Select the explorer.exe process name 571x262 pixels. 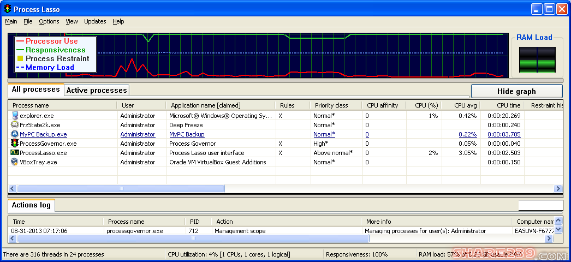pyautogui.click(x=37, y=116)
